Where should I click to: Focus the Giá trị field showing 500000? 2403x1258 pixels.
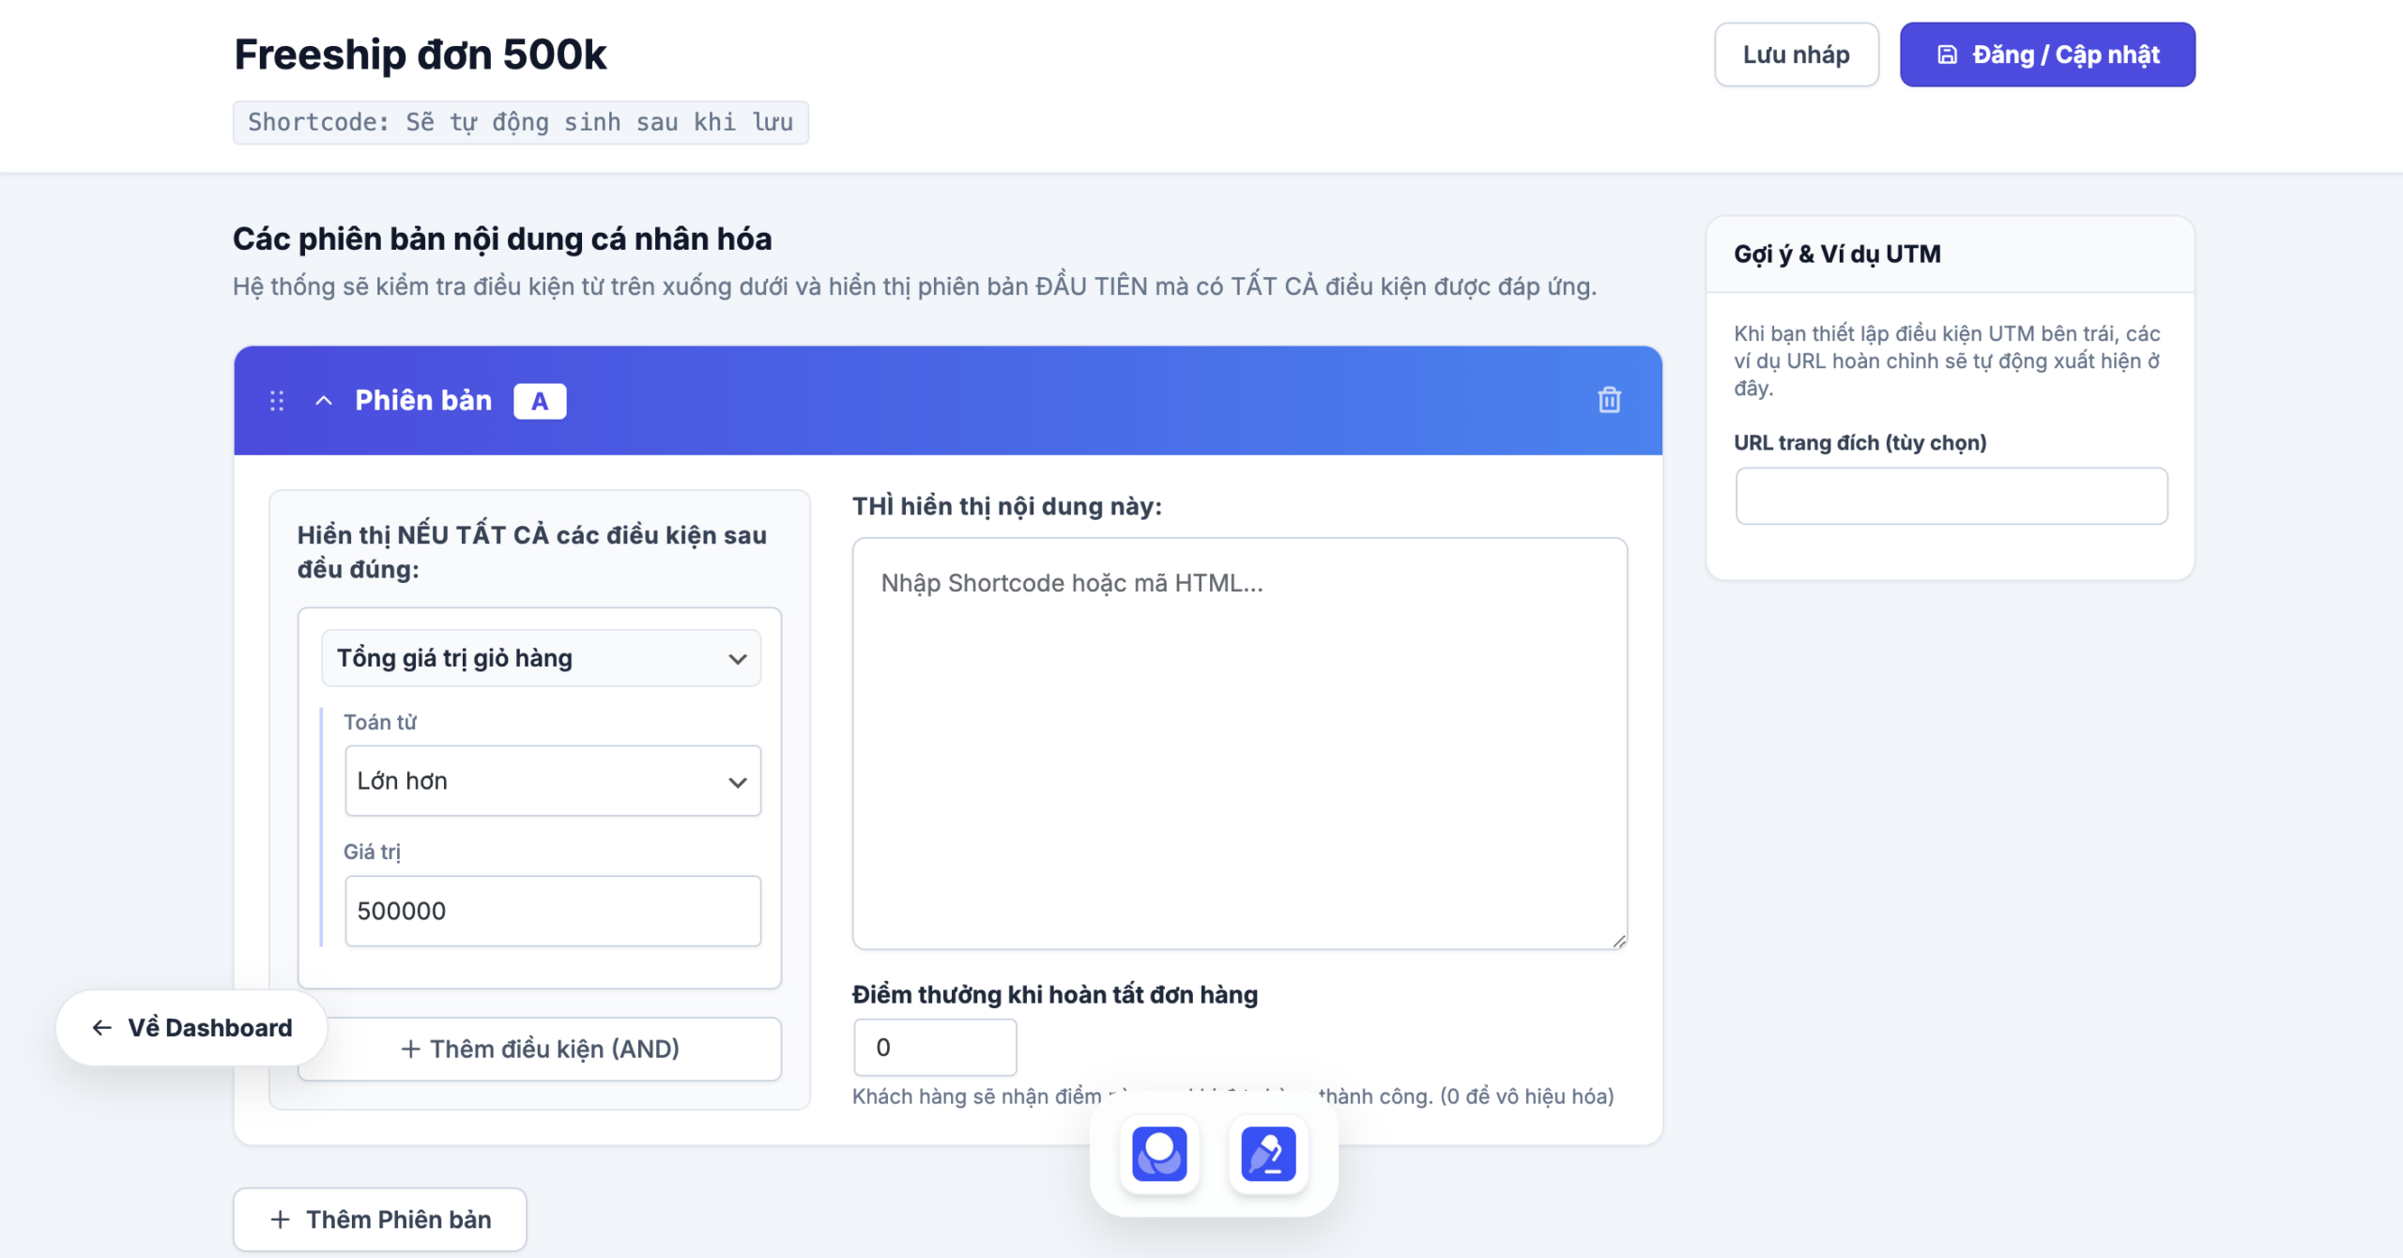[x=553, y=911]
